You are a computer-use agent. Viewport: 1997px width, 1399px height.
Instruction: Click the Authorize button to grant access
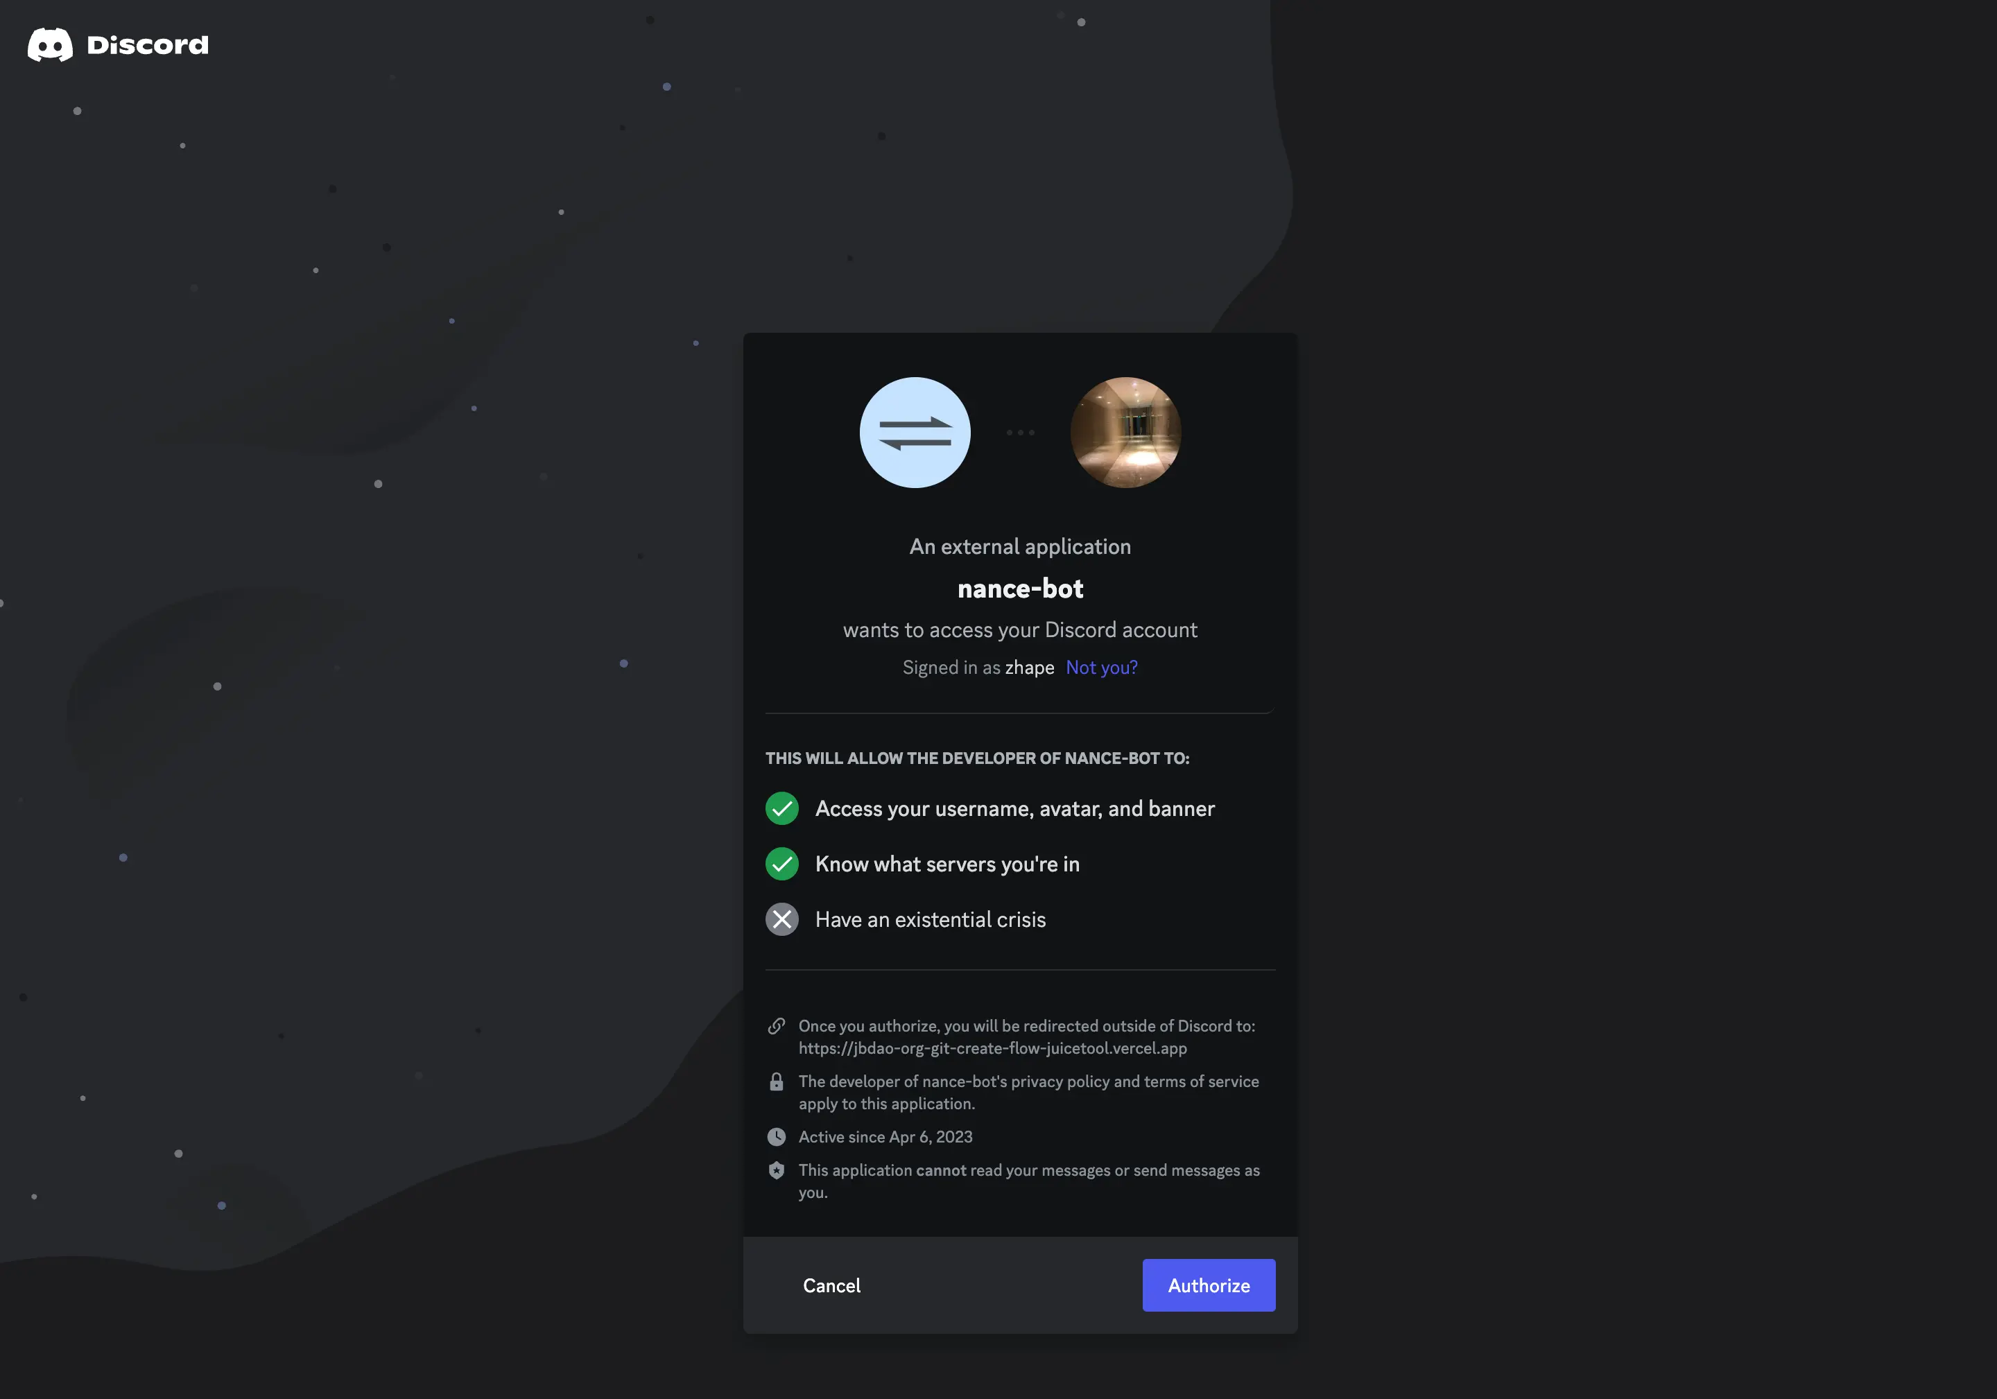click(x=1208, y=1284)
